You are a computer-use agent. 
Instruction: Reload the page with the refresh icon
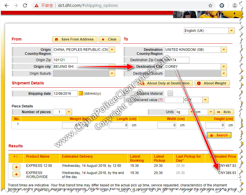(25, 5)
